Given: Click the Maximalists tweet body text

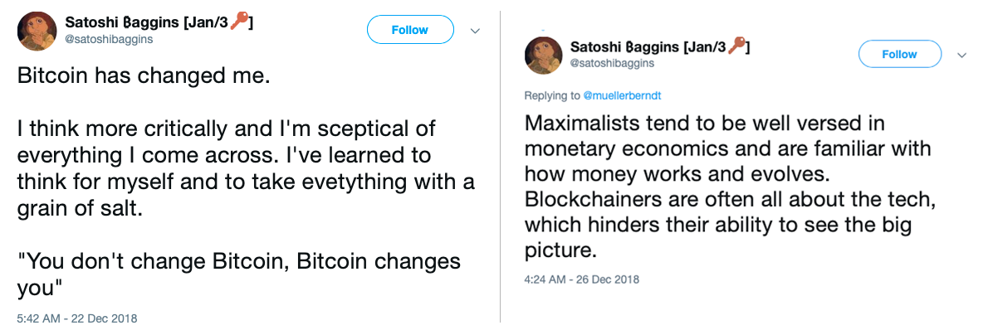Looking at the screenshot, I should pos(726,187).
